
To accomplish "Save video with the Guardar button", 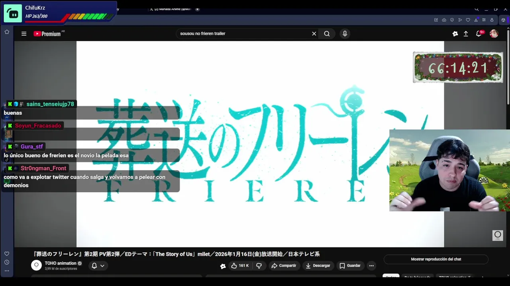I will pos(350,266).
